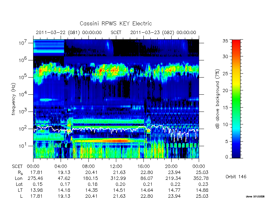This screenshot has height=198, width=265.
Task: Click the Lon value '352.78'
Action: [x=201, y=178]
